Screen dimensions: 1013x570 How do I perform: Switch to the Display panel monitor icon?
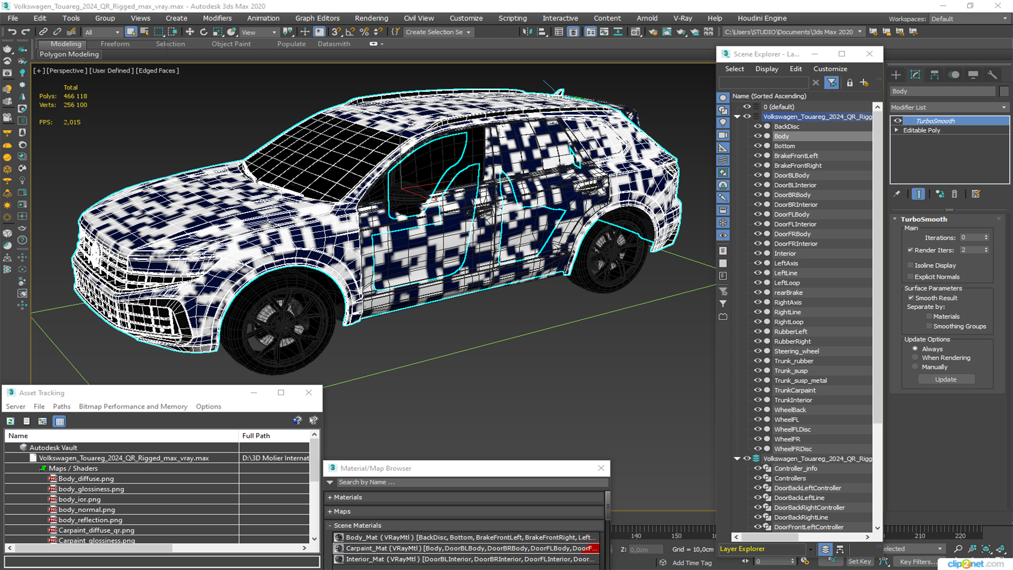pyautogui.click(x=973, y=74)
